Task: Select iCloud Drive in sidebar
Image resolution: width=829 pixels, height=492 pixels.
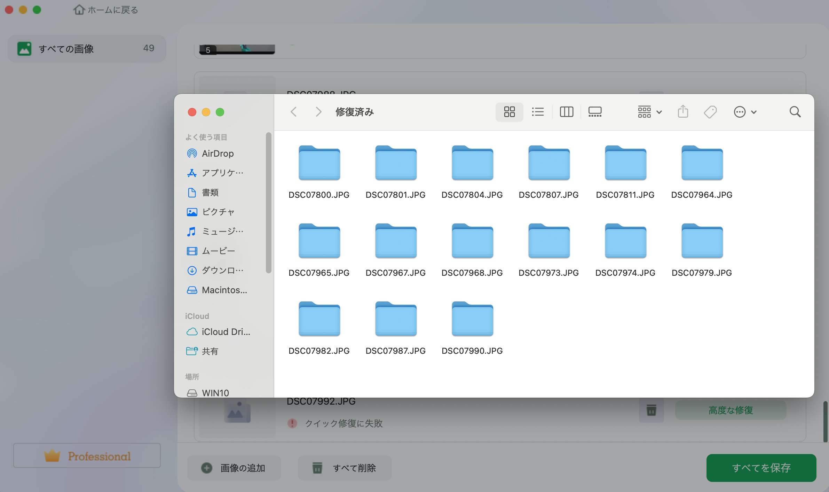Action: (226, 332)
